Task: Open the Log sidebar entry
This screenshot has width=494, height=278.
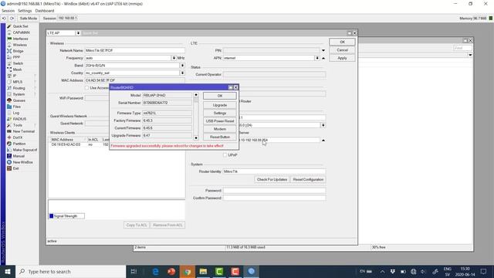Action: (x=16, y=113)
